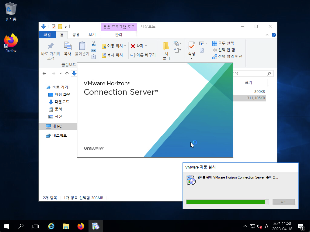Launch Internet Explorer from taskbar

(x=51, y=226)
